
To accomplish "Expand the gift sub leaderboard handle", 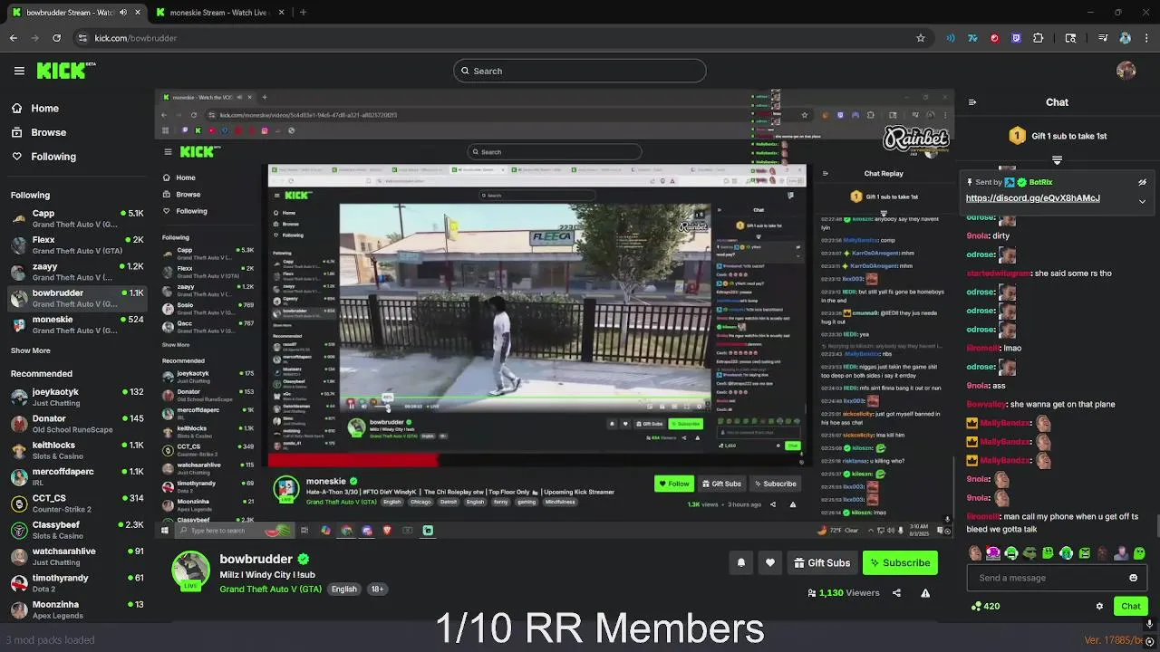I will pyautogui.click(x=1057, y=160).
